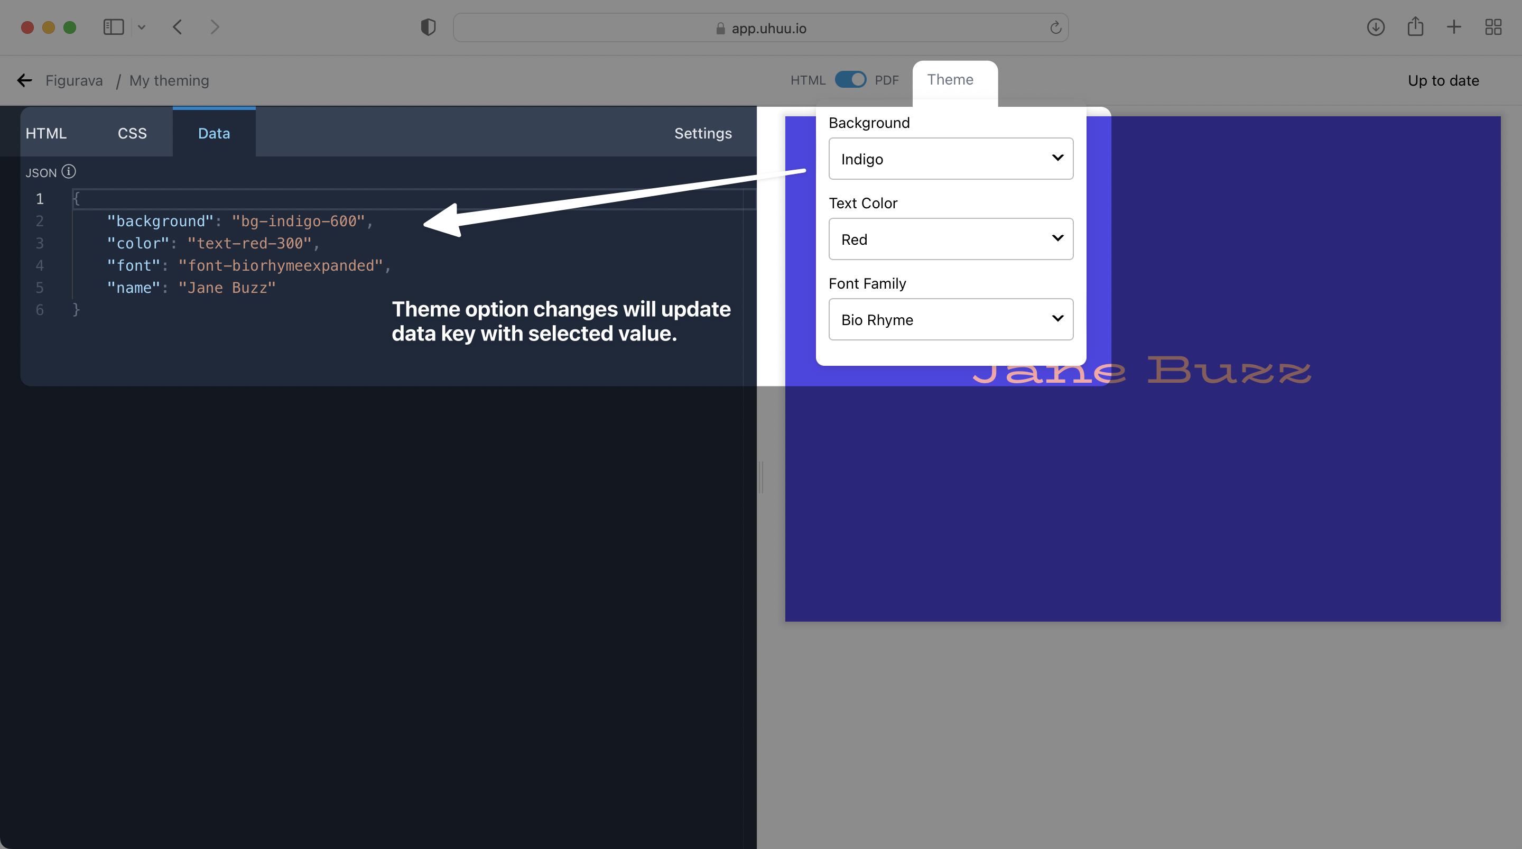Click the sidebar toggle panel icon

pos(113,26)
